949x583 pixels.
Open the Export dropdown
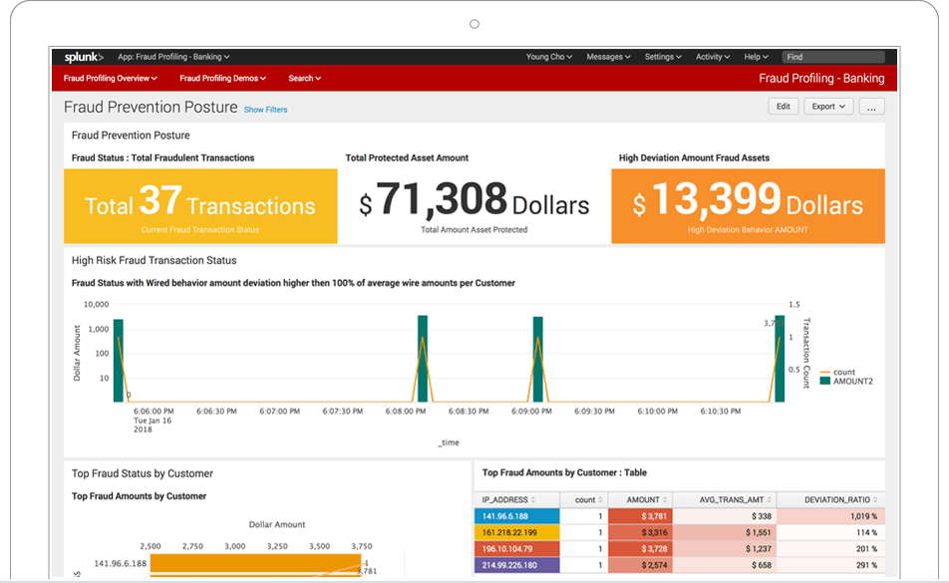click(x=826, y=106)
